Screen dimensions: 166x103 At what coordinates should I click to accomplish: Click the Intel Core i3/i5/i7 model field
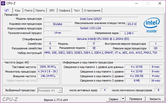tap(91, 19)
